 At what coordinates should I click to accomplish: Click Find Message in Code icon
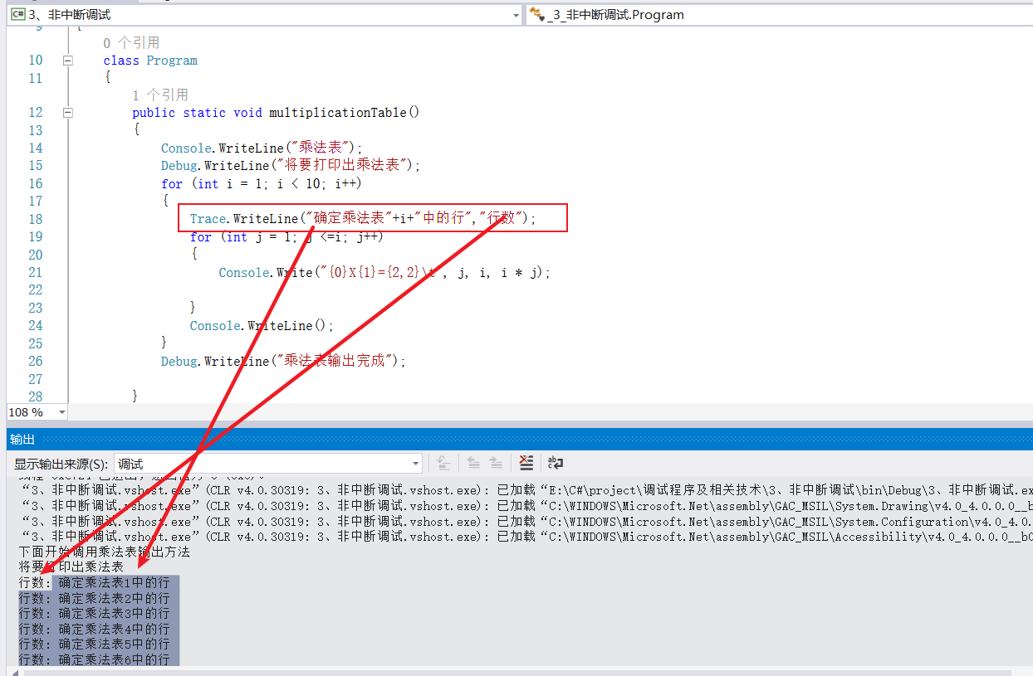(x=444, y=463)
